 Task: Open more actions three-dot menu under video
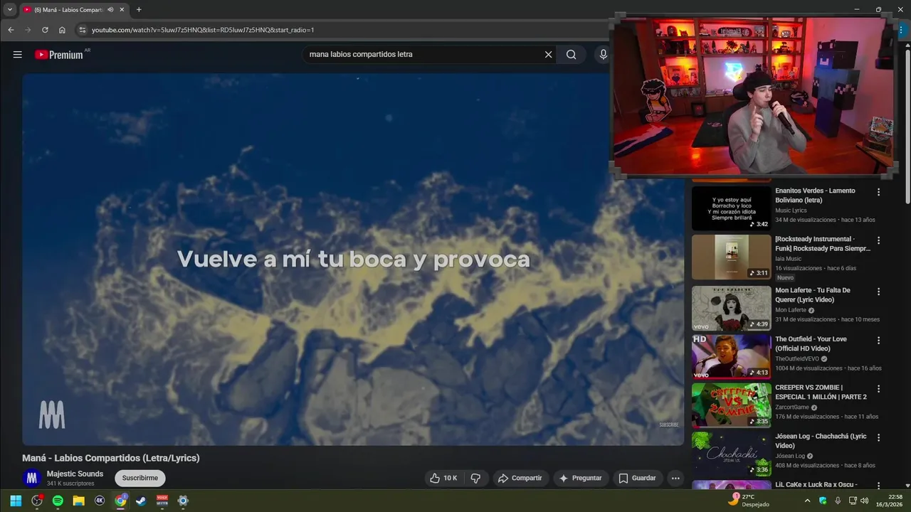tap(675, 478)
